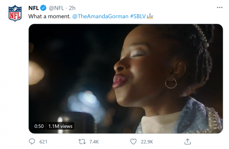Screen dimensions: 229x149
Task: Click the reply speech bubble icon
Action: pos(32,142)
